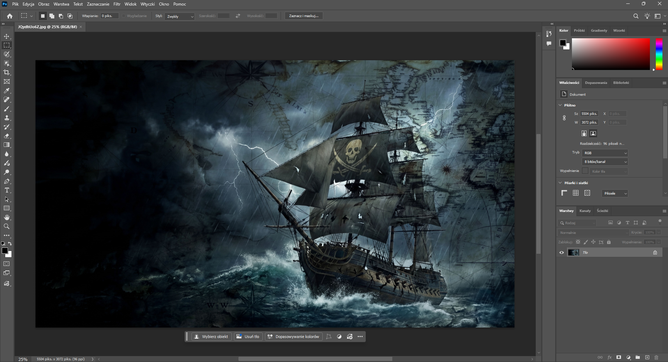Image resolution: width=668 pixels, height=362 pixels.
Task: Toggle grid display in Miarki i siatki
Action: click(576, 193)
